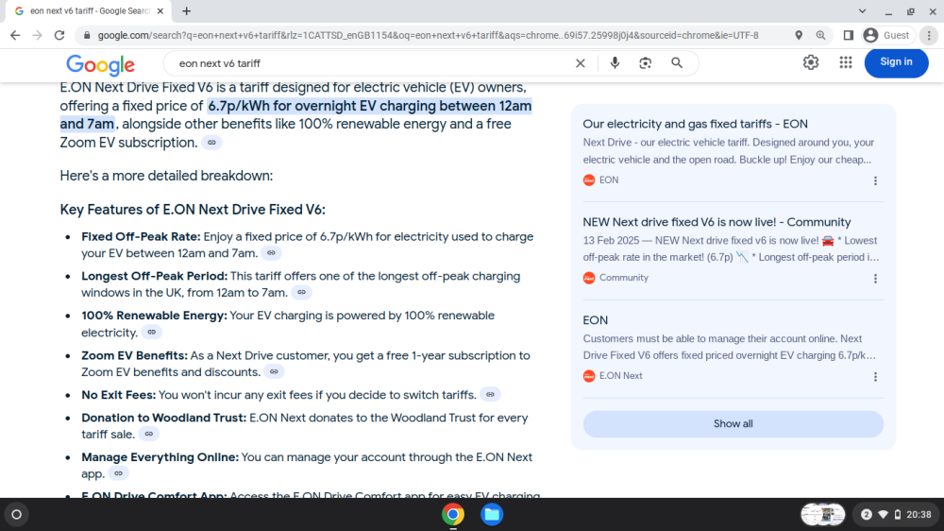Screen dimensions: 944x531
Task: Click the E.ON Next source label
Action: coord(613,376)
